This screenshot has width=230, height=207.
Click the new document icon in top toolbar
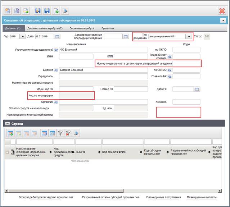click(x=8, y=11)
